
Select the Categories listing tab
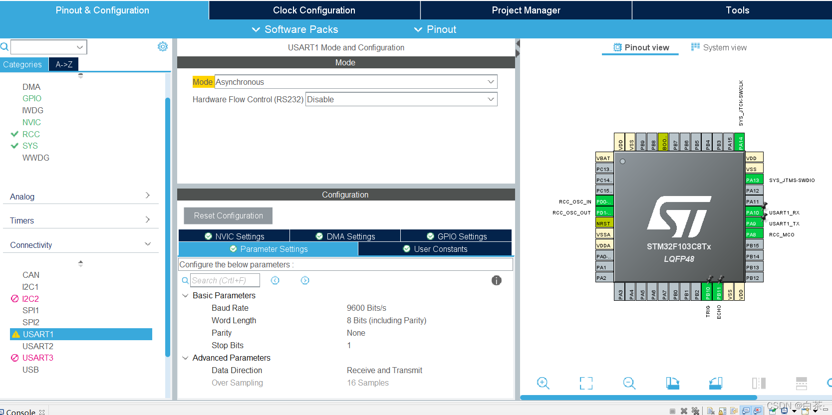(x=24, y=64)
